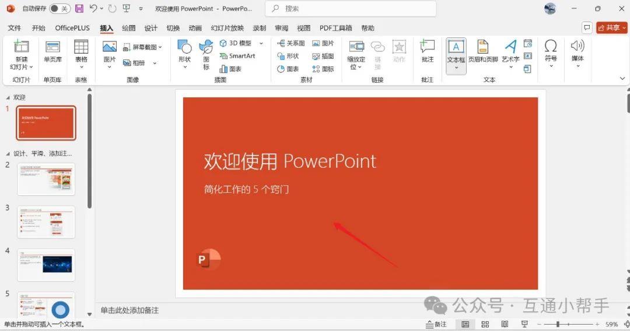Switch to the 审阅 tab

(281, 28)
